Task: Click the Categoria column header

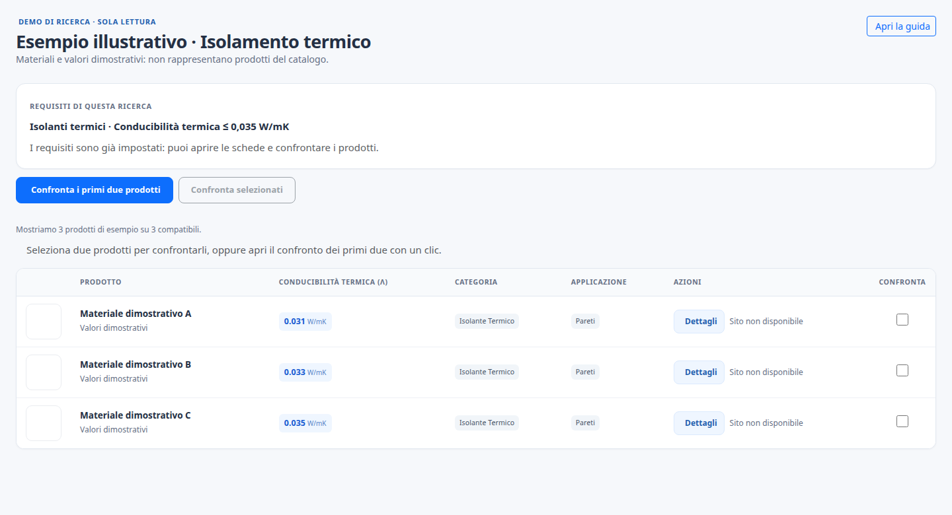Action: pyautogui.click(x=476, y=282)
